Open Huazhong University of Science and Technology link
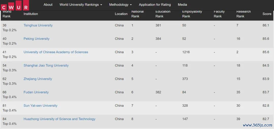Viewport: 274px width, 129px height. [59, 119]
